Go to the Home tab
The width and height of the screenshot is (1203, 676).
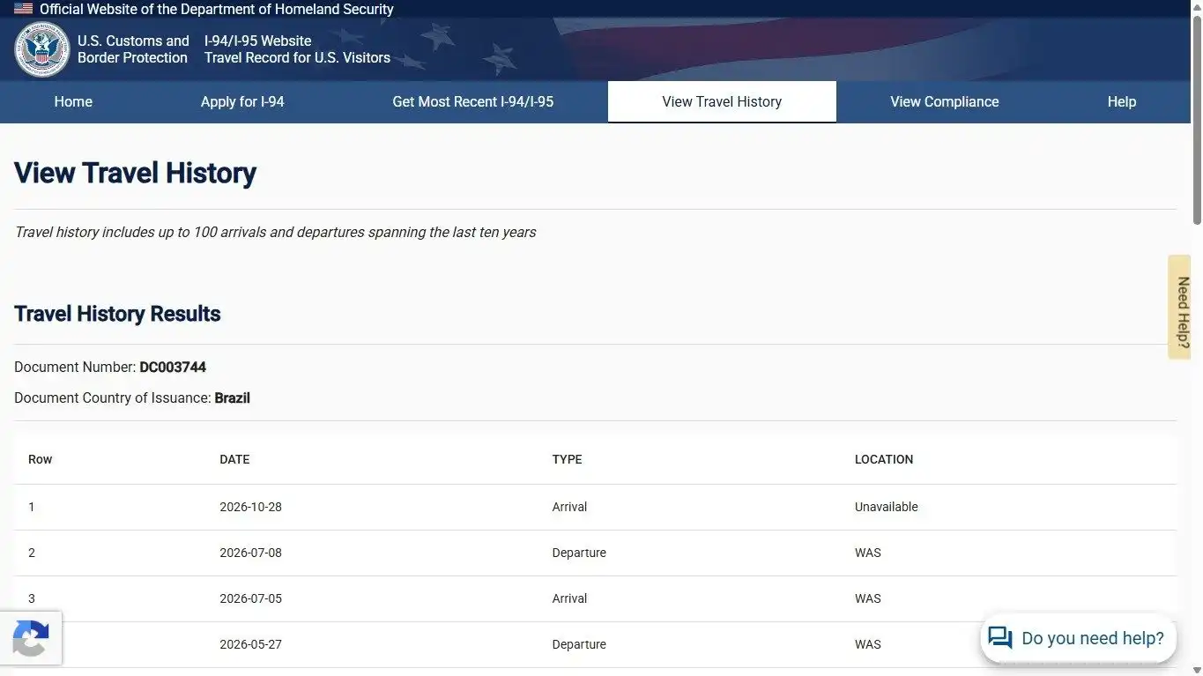pyautogui.click(x=73, y=102)
